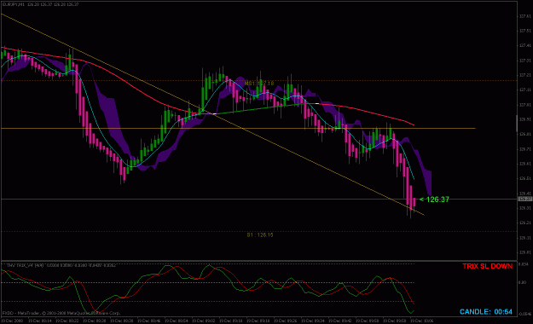Screen dimensions: 533x324
Task: Click the MS1 pivot level label
Action: [259, 84]
